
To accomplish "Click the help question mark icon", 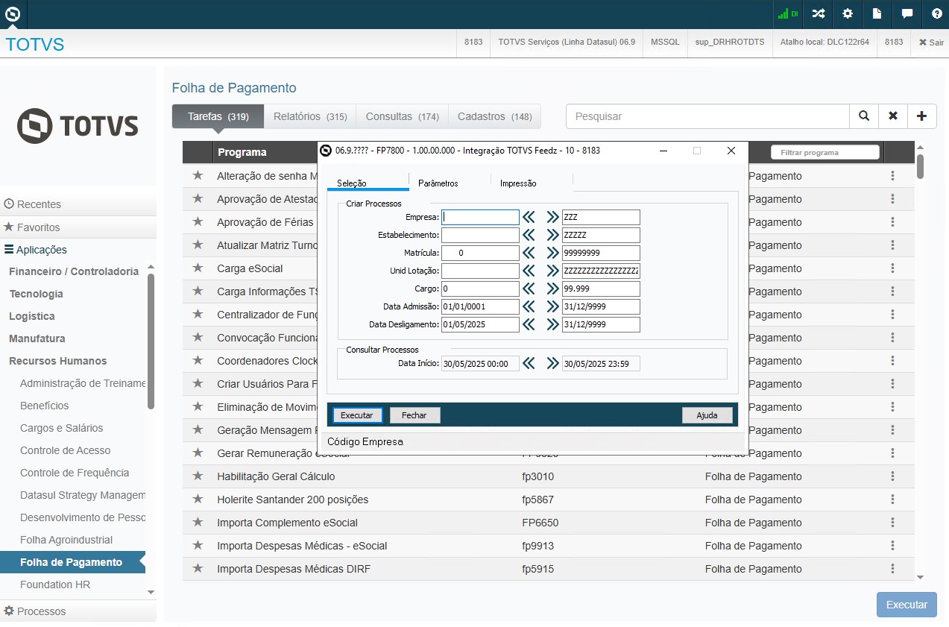I will coord(936,13).
